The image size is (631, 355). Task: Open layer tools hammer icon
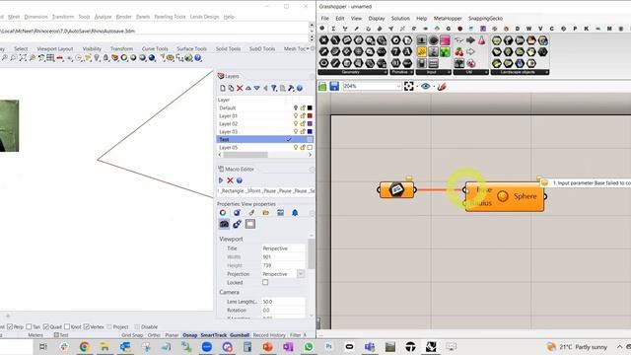point(291,88)
